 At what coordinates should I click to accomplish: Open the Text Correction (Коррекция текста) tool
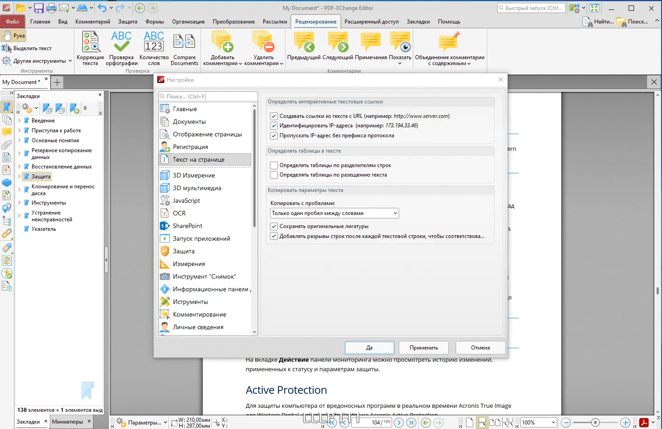click(x=90, y=48)
